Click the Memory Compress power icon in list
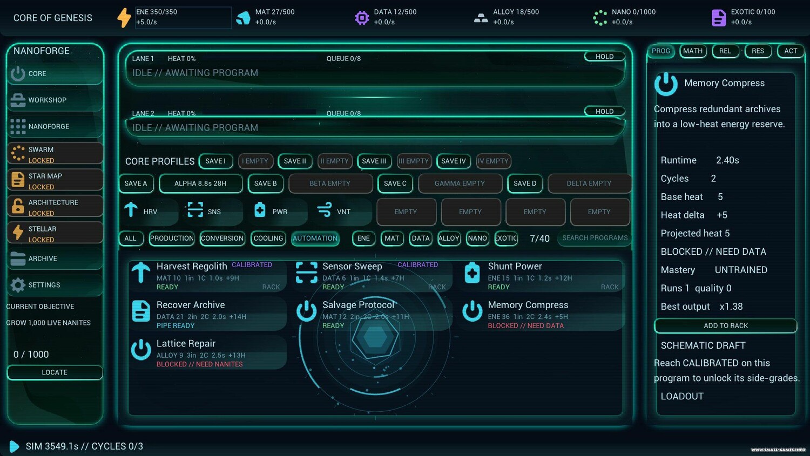 click(x=473, y=311)
